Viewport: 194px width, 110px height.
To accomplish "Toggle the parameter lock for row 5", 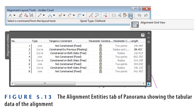I will pos(100,60).
